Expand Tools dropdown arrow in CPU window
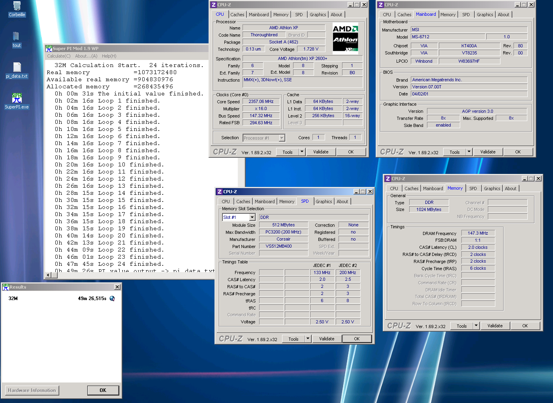553x403 pixels. 302,152
